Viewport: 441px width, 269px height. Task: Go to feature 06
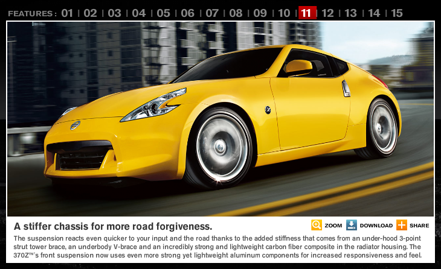tap(188, 13)
